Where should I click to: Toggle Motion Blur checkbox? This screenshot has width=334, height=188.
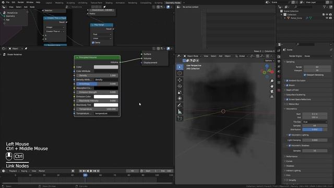(x=287, y=104)
